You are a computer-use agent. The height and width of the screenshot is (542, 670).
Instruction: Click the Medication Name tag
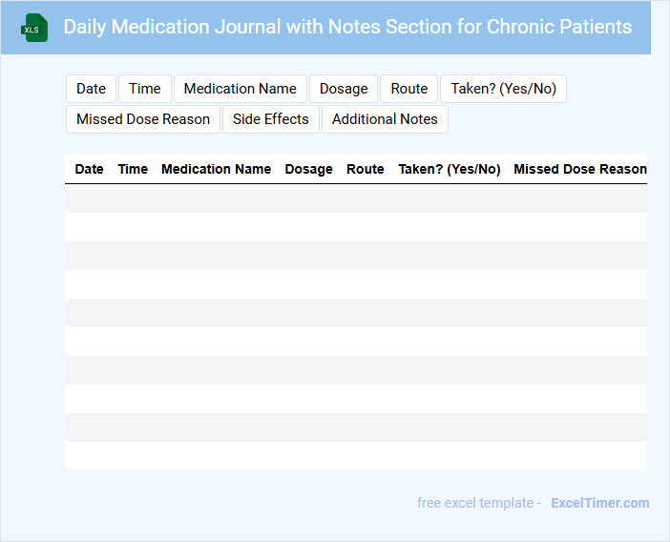(x=240, y=89)
